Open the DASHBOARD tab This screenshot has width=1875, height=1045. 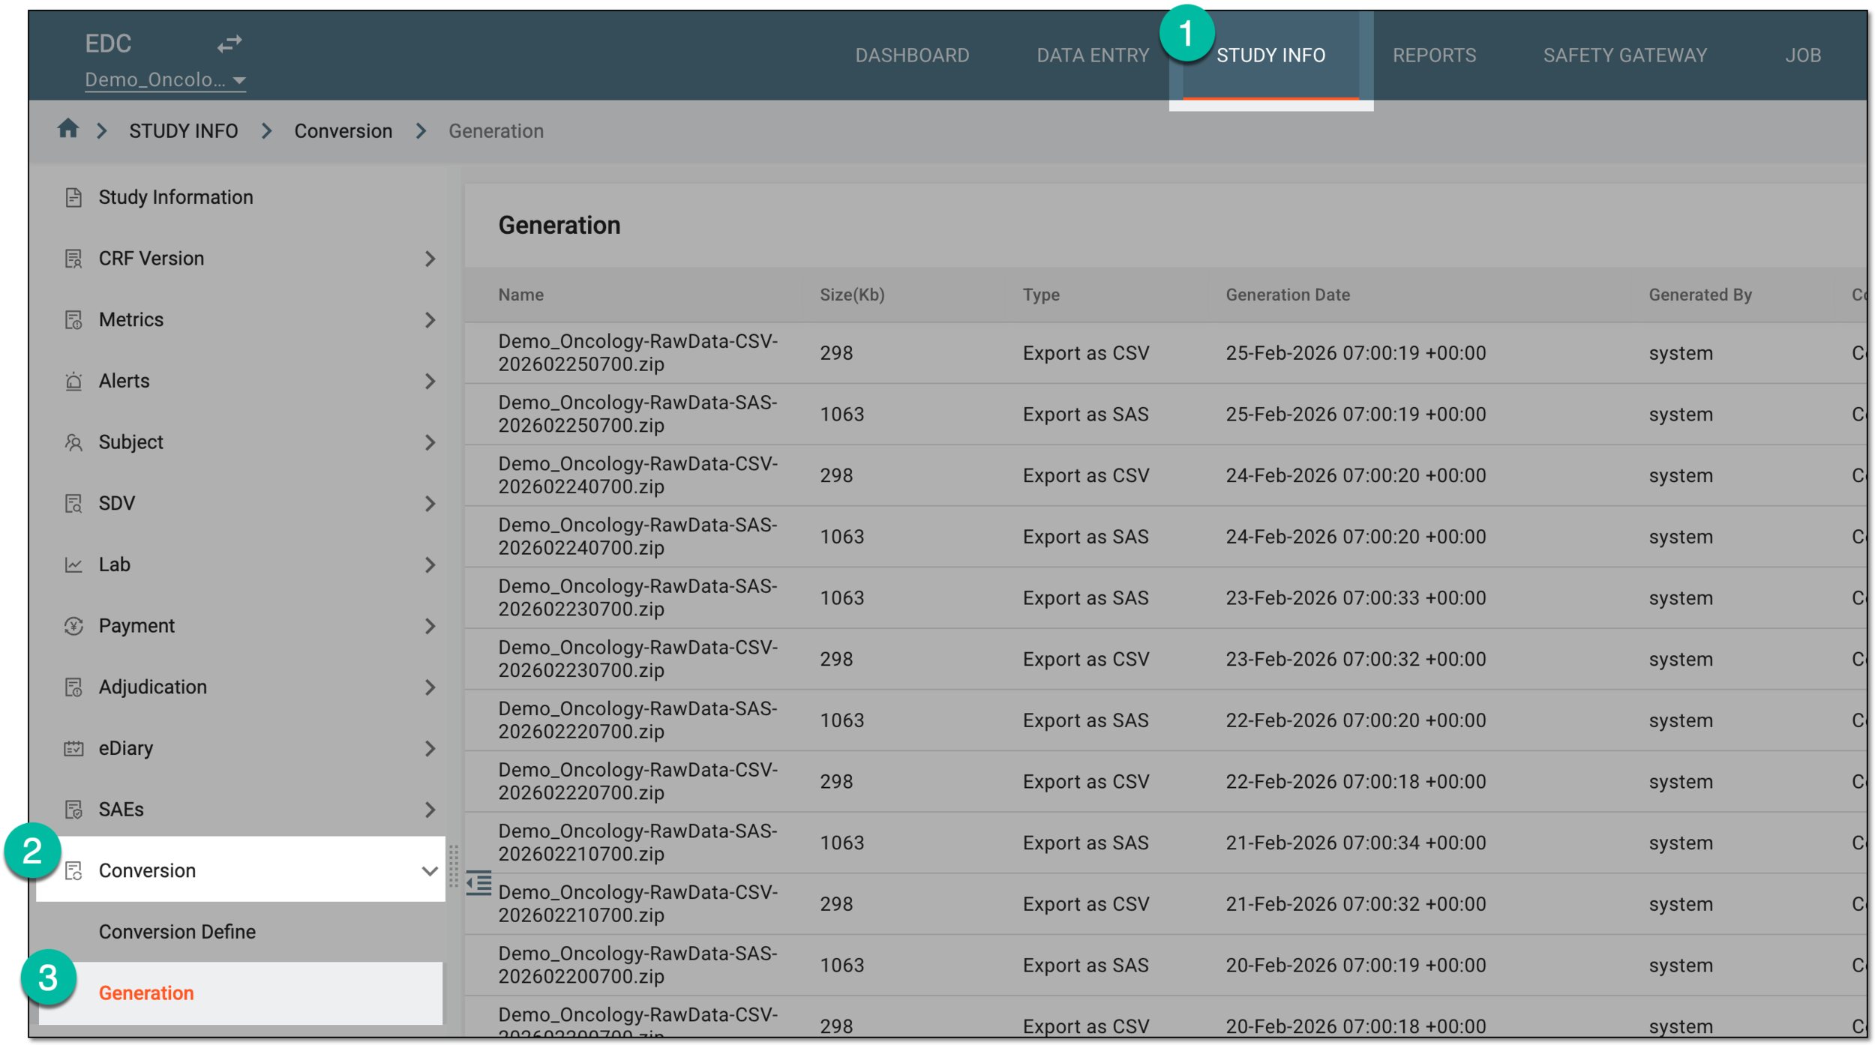[912, 55]
